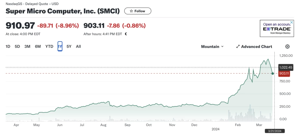This screenshot has height=136, width=296.
Task: Switch chart to 5Y range
Action: click(69, 46)
